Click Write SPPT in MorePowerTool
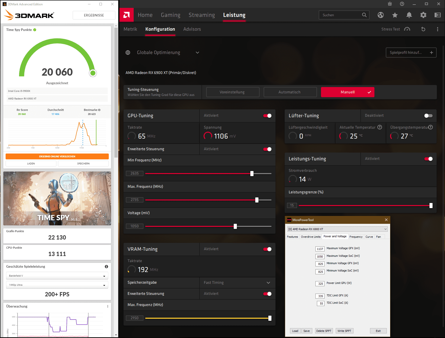This screenshot has width=445, height=338. pyautogui.click(x=344, y=331)
